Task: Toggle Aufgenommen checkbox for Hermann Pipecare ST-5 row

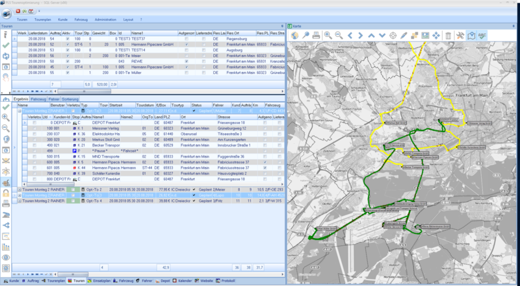Action: (187, 44)
